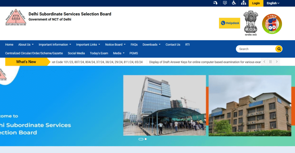Image resolution: width=295 pixels, height=153 pixels.
Task: Open the PGMS menu item
Action: pyautogui.click(x=134, y=53)
